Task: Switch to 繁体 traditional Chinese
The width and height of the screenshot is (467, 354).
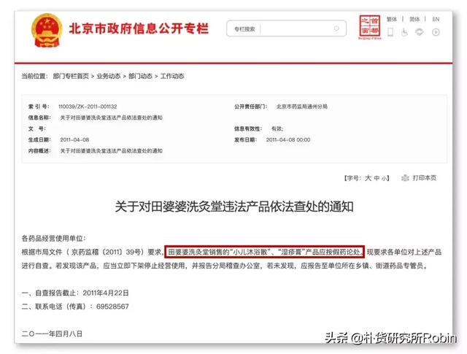Action: [x=392, y=20]
